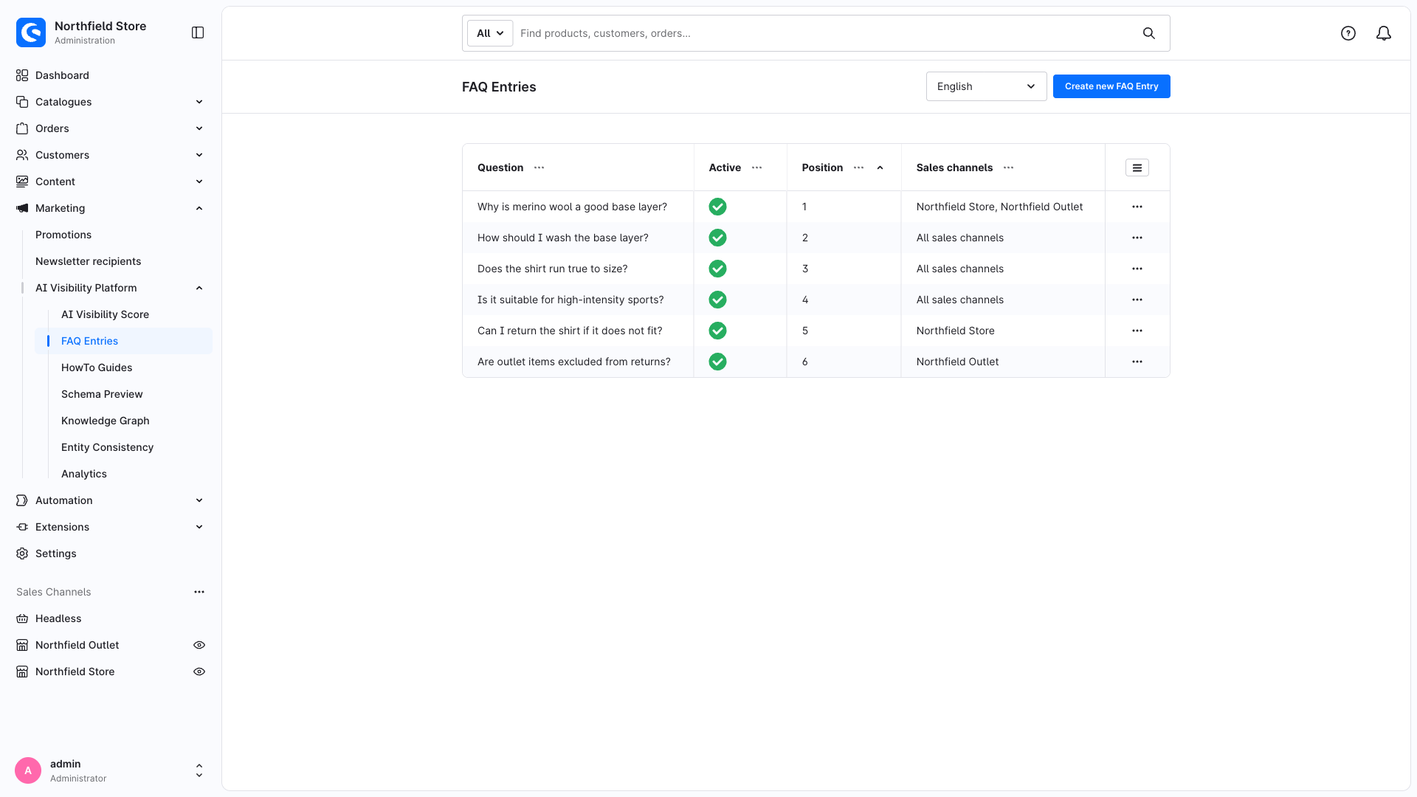Open the grid column settings list icon
The image size is (1417, 797).
(1137, 168)
